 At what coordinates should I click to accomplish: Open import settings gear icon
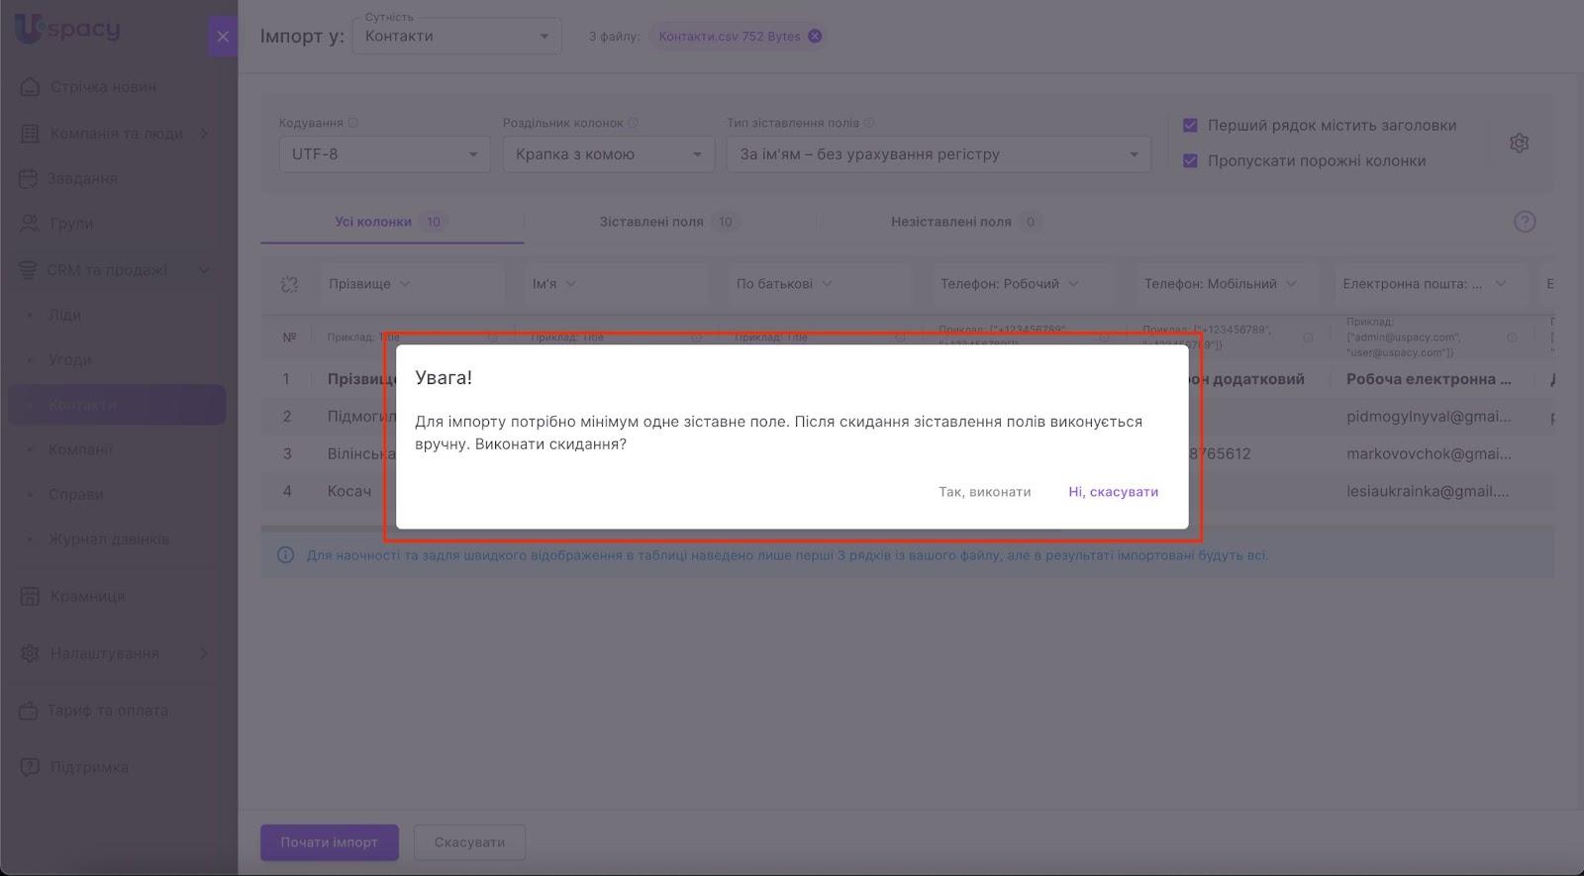pyautogui.click(x=1520, y=144)
